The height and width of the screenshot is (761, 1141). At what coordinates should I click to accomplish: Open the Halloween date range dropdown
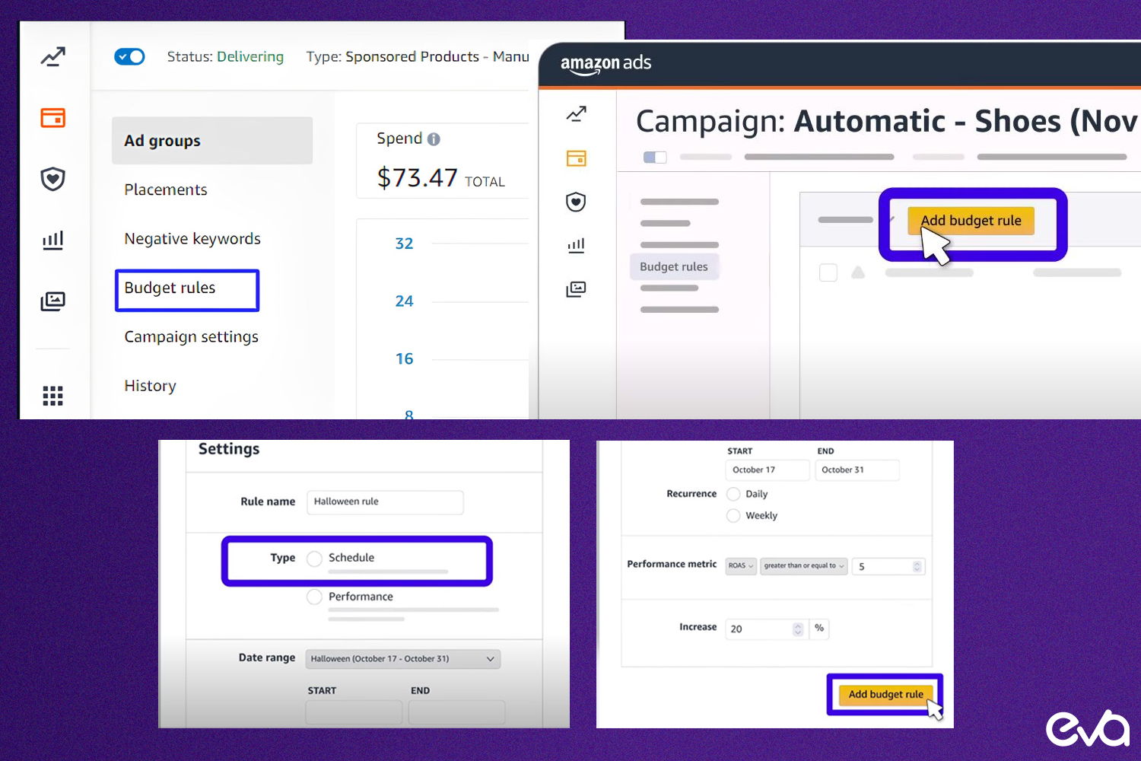pyautogui.click(x=403, y=659)
